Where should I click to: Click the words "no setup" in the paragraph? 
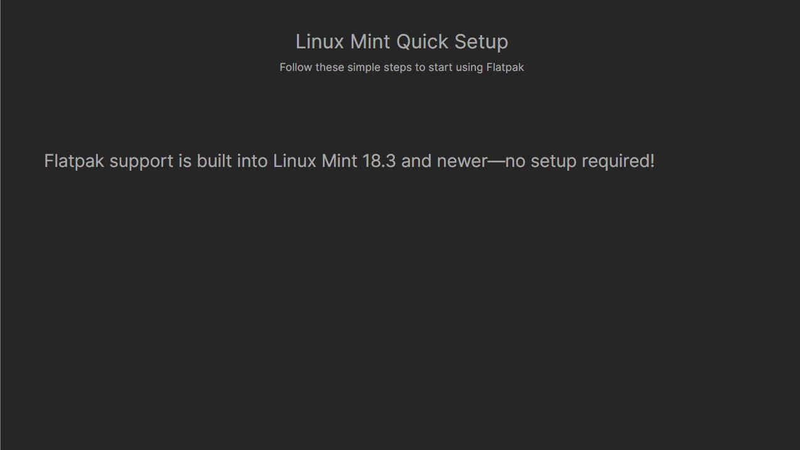(x=541, y=161)
